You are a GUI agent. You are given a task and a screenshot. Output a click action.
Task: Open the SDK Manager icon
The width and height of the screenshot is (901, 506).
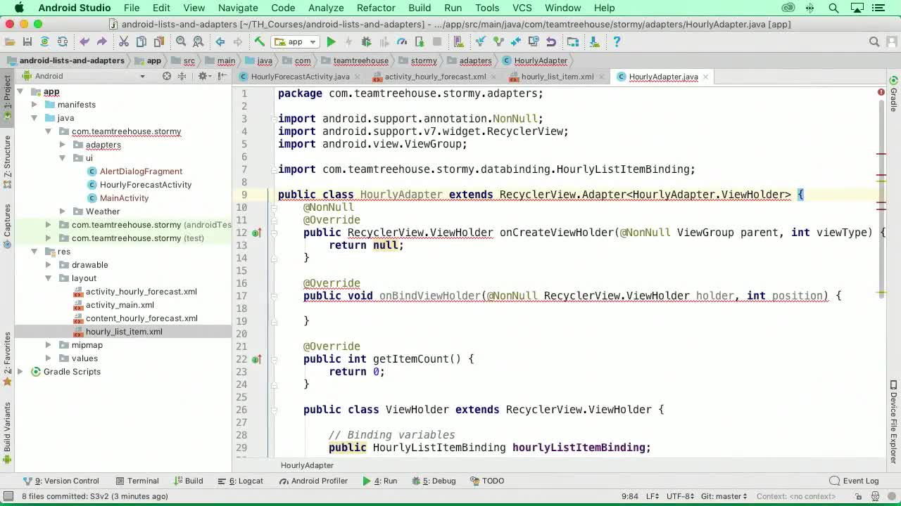594,42
